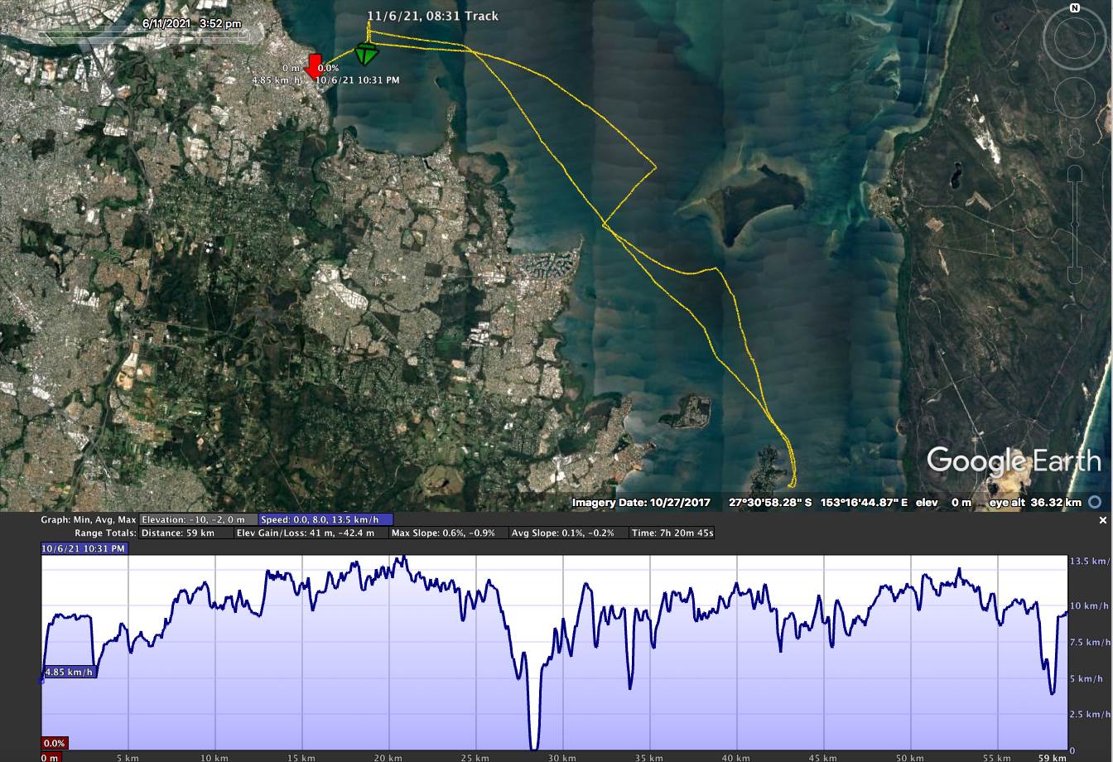Viewport: 1113px width, 762px height.
Task: Click the Imagery Date 10/27/2017 label
Action: [x=643, y=503]
